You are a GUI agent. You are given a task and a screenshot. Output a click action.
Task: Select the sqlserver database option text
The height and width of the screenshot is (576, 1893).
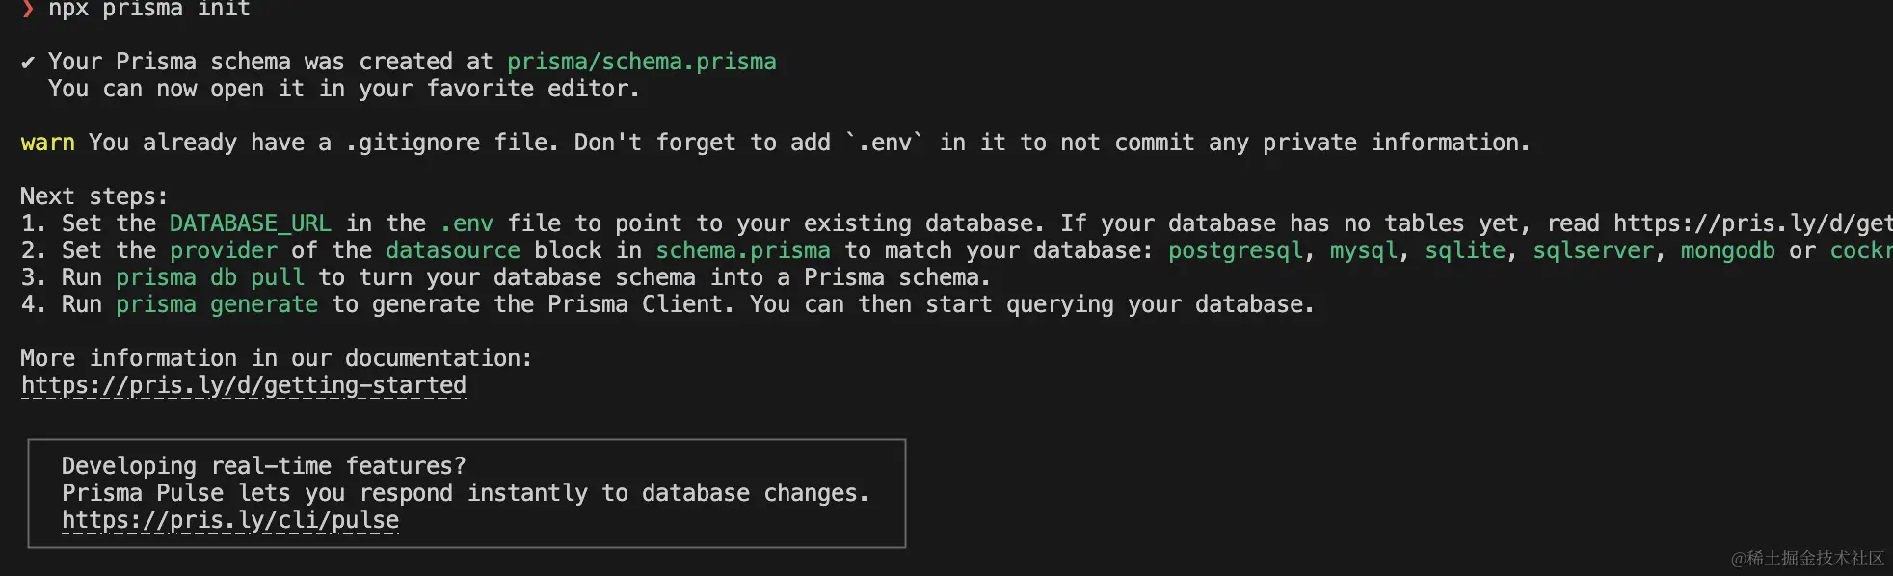tap(1593, 250)
